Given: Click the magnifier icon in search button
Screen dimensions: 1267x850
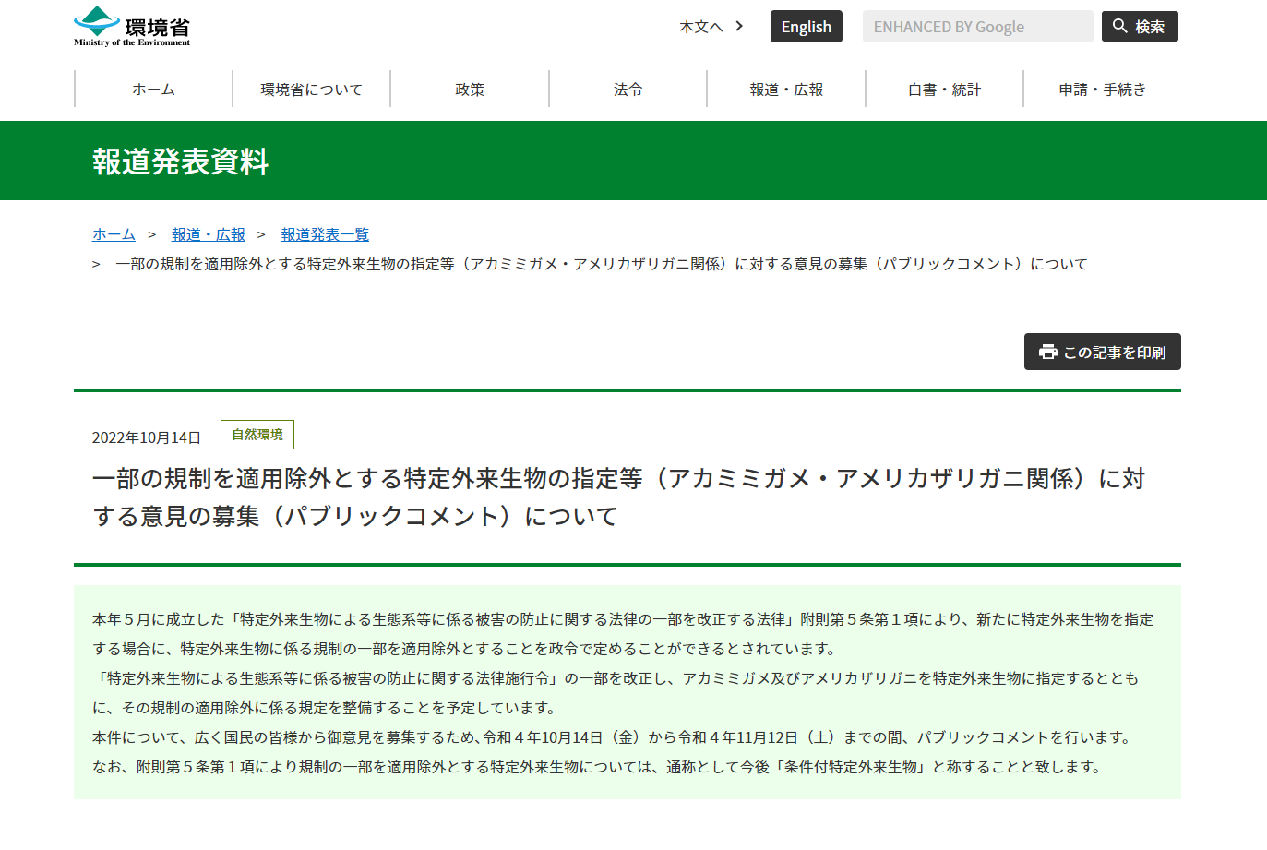Looking at the screenshot, I should point(1119,26).
